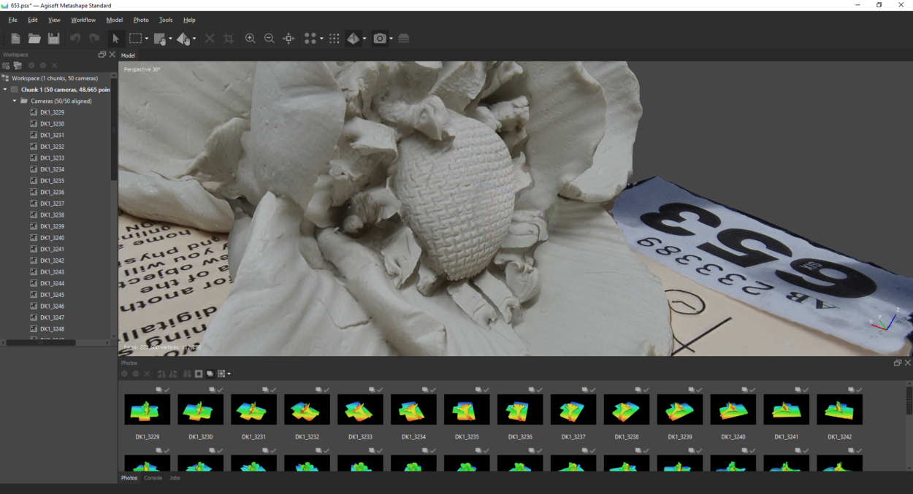
Task: Reset the model view with the center icon
Action: (x=289, y=39)
